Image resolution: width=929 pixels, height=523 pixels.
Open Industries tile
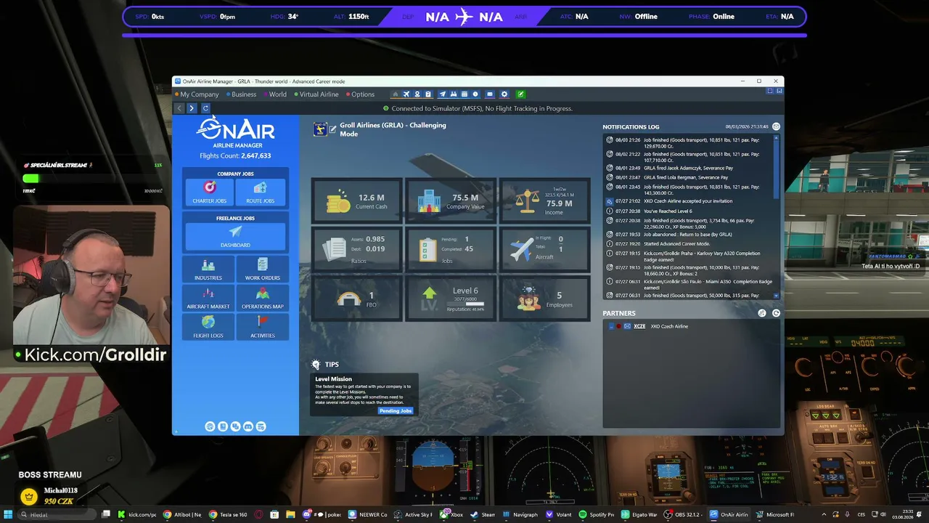pos(208,269)
